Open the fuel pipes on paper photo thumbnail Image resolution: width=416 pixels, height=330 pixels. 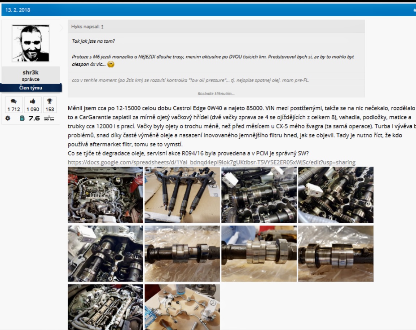coord(182,307)
